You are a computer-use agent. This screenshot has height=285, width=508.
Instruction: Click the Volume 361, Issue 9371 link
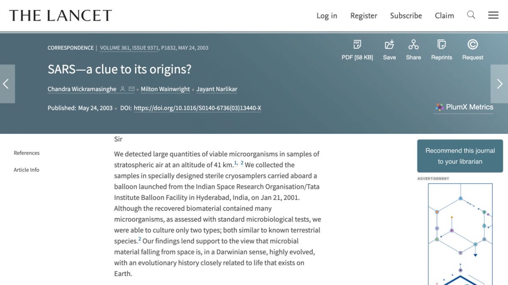point(129,48)
